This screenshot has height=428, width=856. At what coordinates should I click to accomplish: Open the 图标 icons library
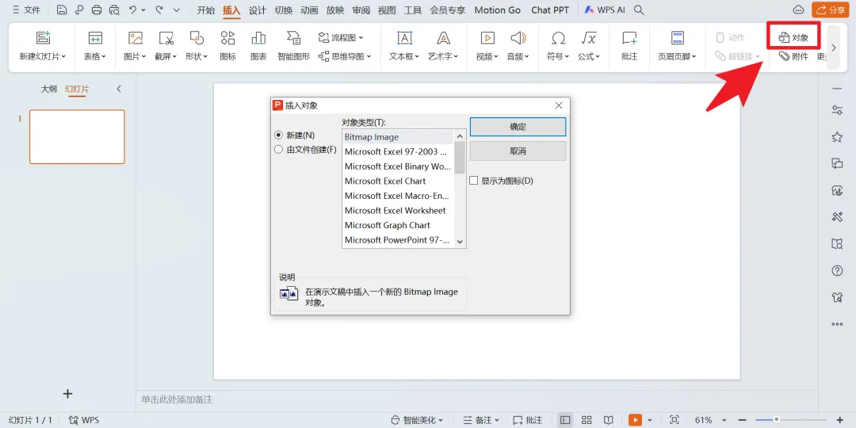pyautogui.click(x=227, y=38)
